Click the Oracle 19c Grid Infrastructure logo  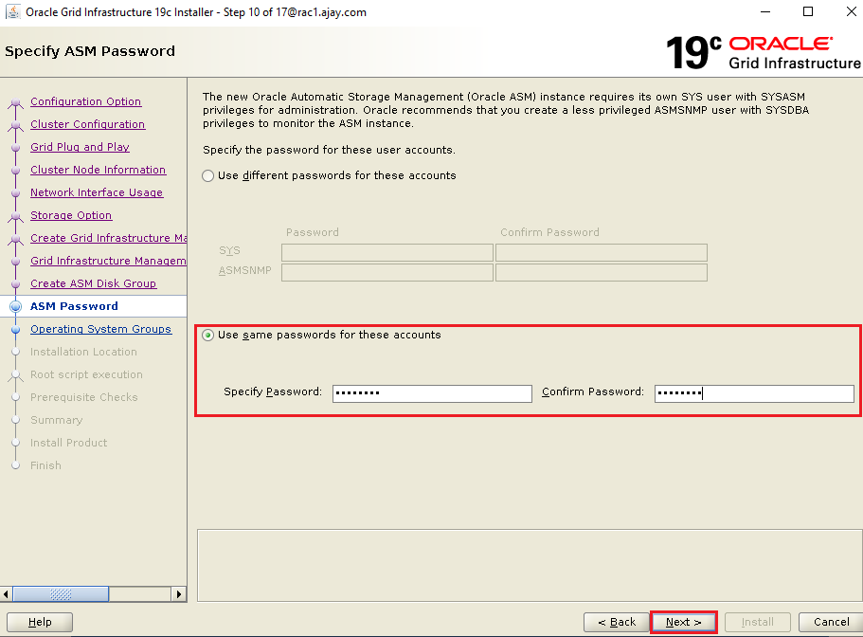pos(763,53)
